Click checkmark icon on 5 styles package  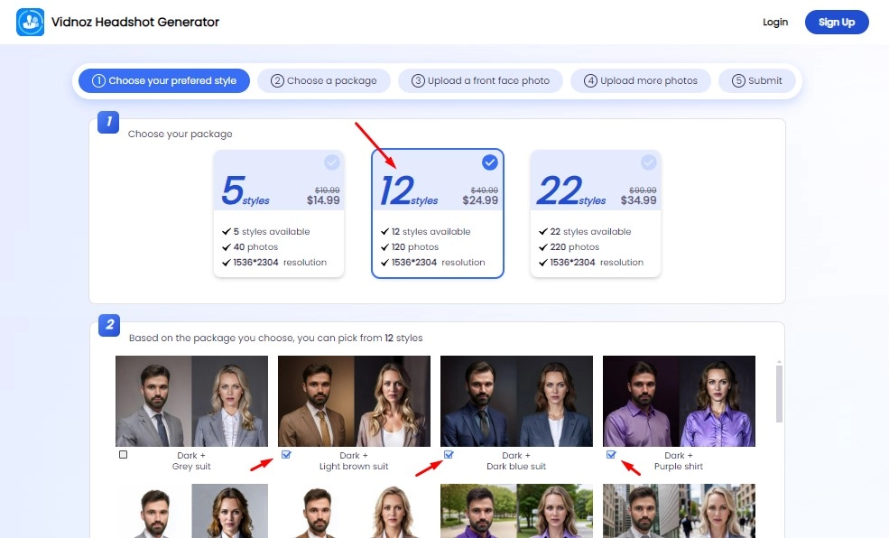click(x=331, y=162)
